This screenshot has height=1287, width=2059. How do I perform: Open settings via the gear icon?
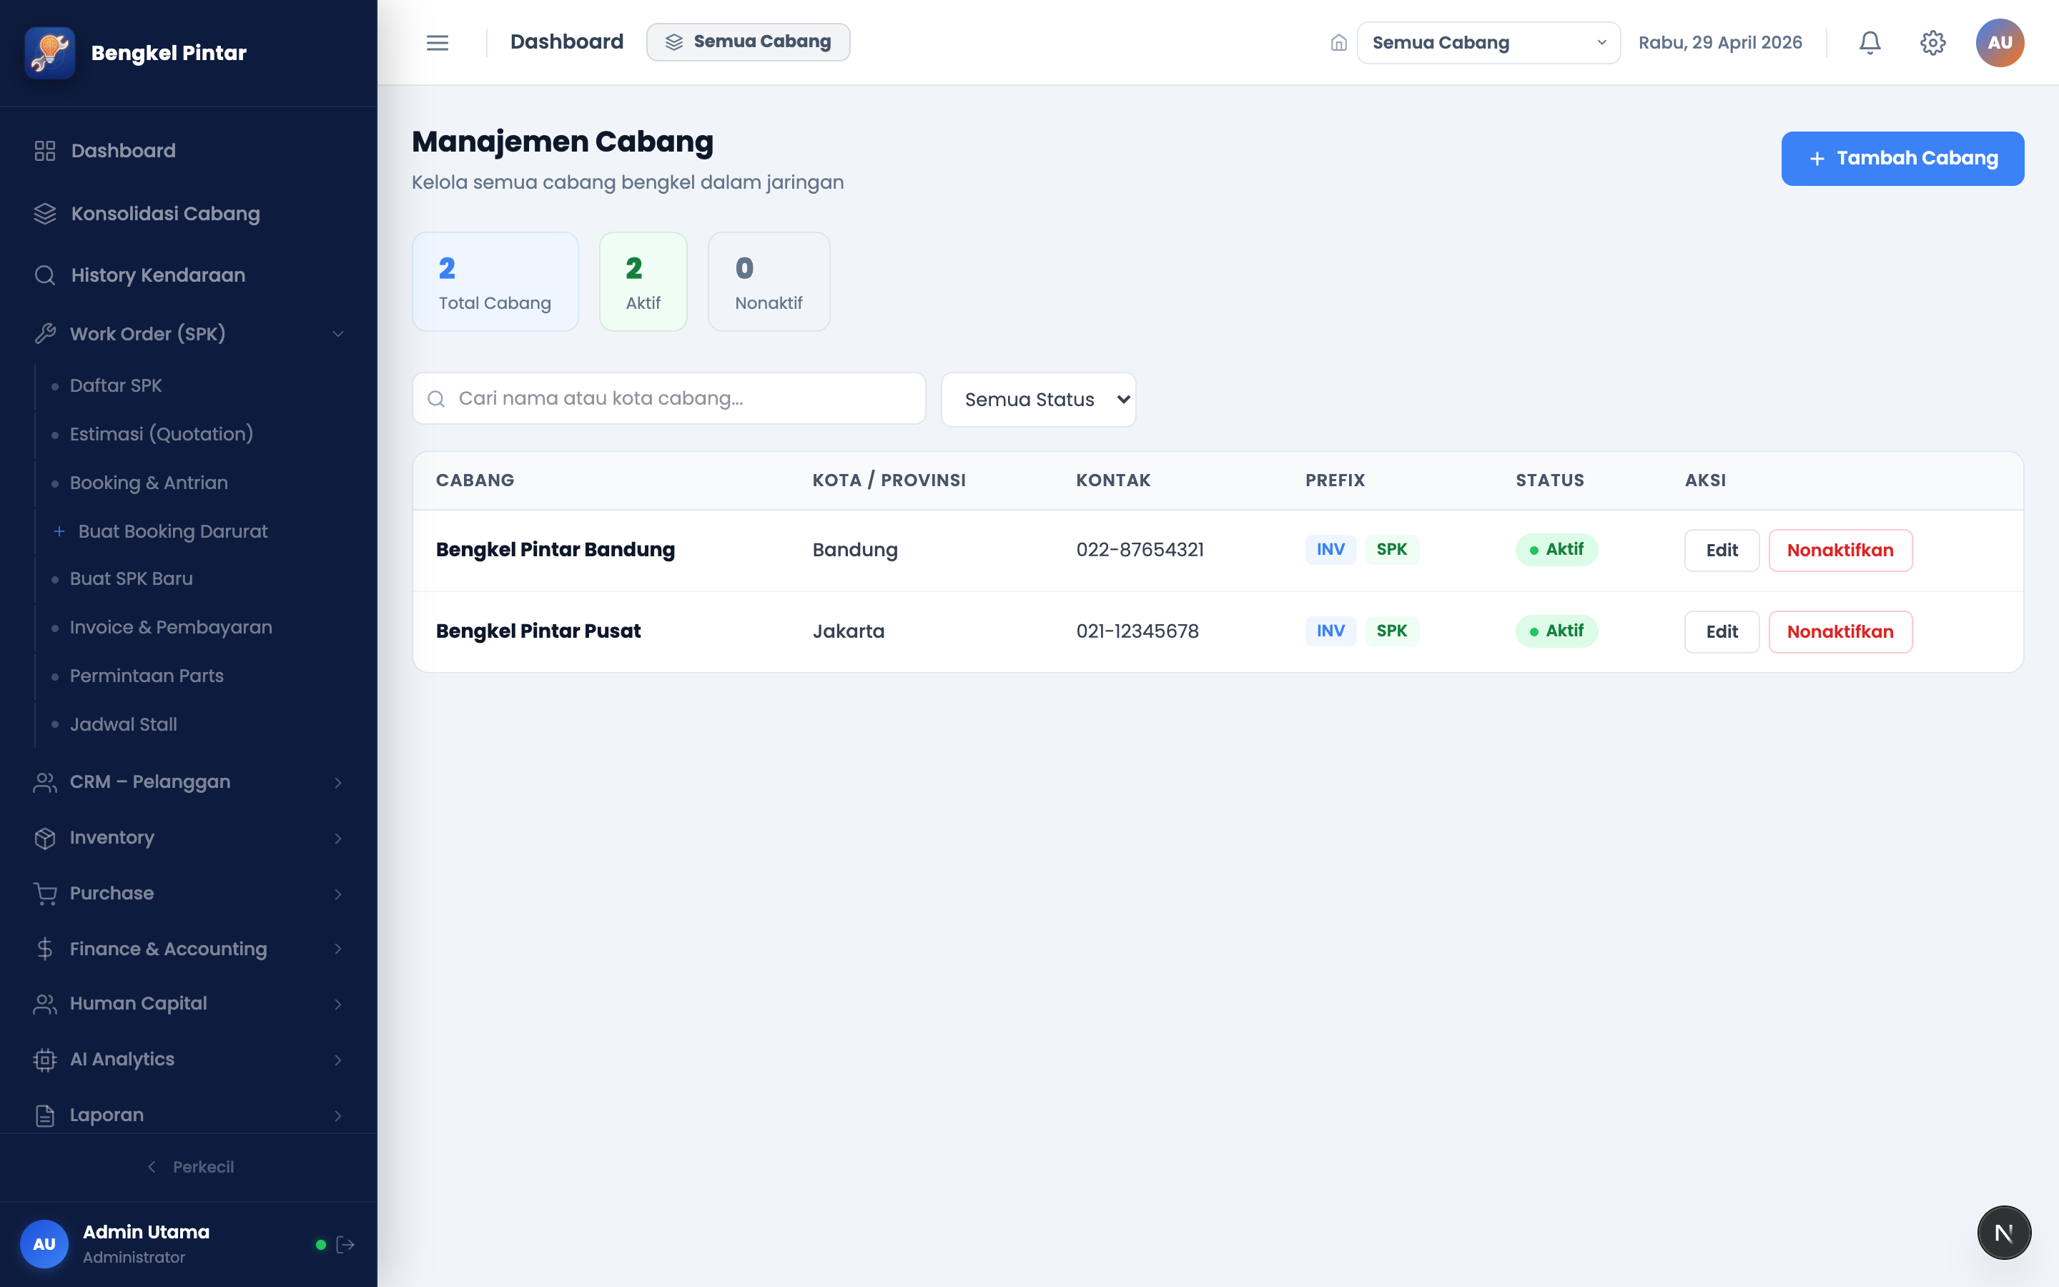(1932, 43)
